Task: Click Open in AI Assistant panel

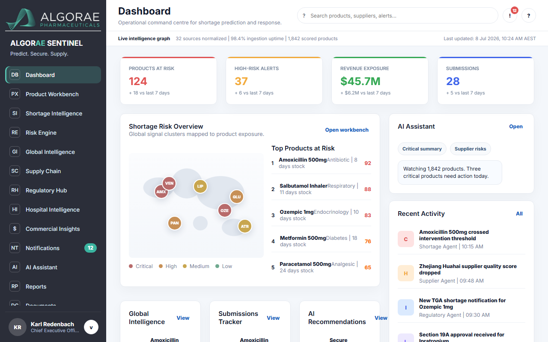Action: click(516, 127)
